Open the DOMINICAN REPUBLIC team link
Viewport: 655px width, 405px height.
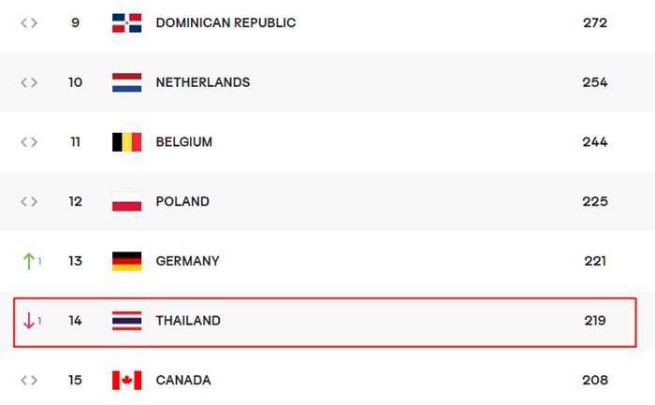[226, 22]
